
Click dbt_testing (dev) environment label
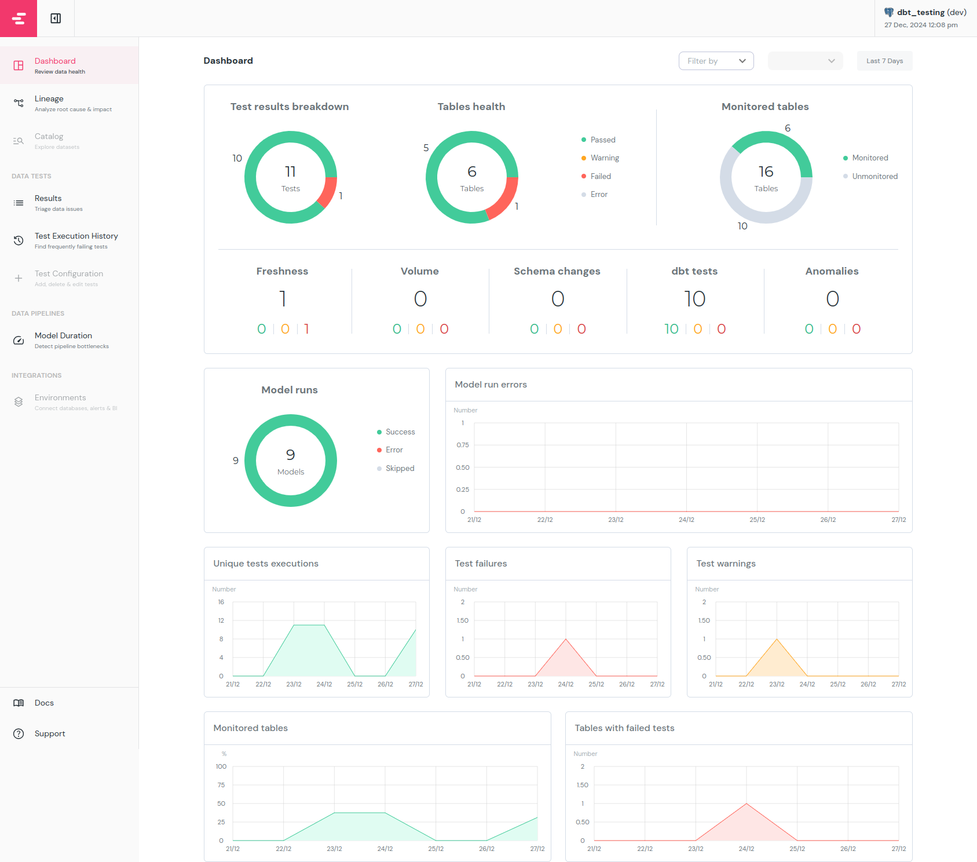click(932, 12)
